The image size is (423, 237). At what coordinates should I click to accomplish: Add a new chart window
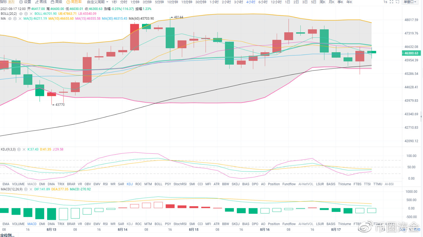click(x=397, y=2)
